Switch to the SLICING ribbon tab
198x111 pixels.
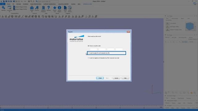[73, 4]
